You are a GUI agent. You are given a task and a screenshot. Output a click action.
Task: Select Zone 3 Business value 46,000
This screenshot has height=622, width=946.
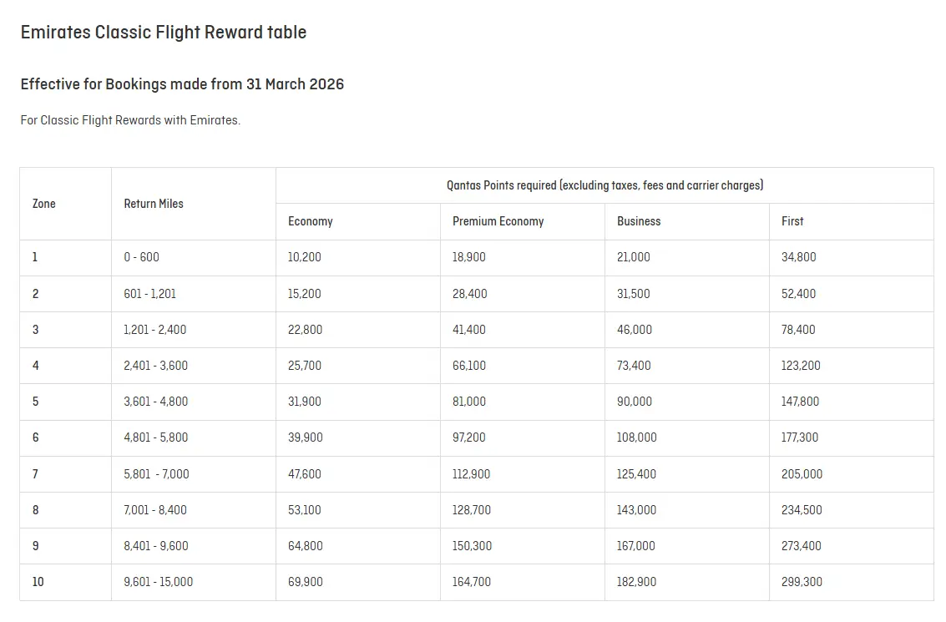click(635, 330)
